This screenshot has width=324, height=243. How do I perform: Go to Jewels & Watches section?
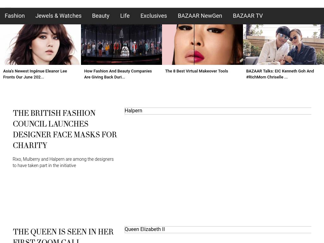(x=58, y=16)
